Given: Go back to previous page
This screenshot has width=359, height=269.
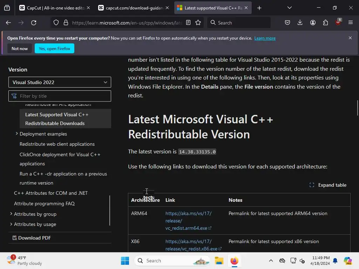Looking at the screenshot, I should click(x=8, y=23).
